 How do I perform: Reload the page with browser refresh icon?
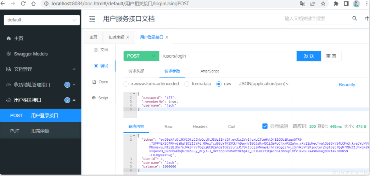(x=23, y=4)
